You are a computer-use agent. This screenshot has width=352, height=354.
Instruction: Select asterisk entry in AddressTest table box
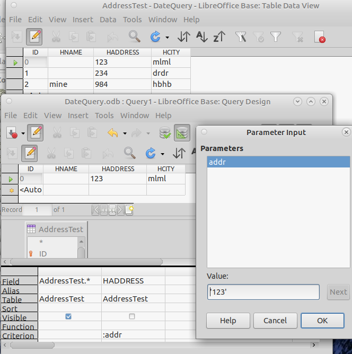(41, 242)
